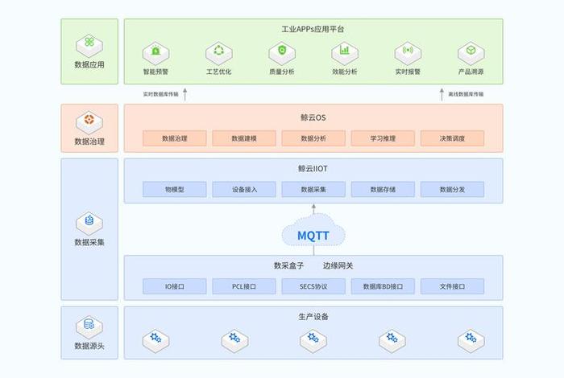Screen dimensions: 564x378
Task: Click the 设备接入 box
Action: point(244,190)
